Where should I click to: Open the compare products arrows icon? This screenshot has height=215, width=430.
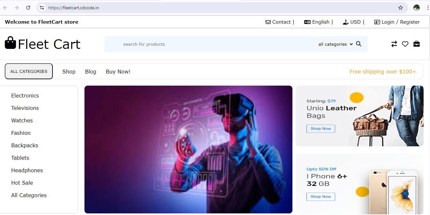[394, 44]
